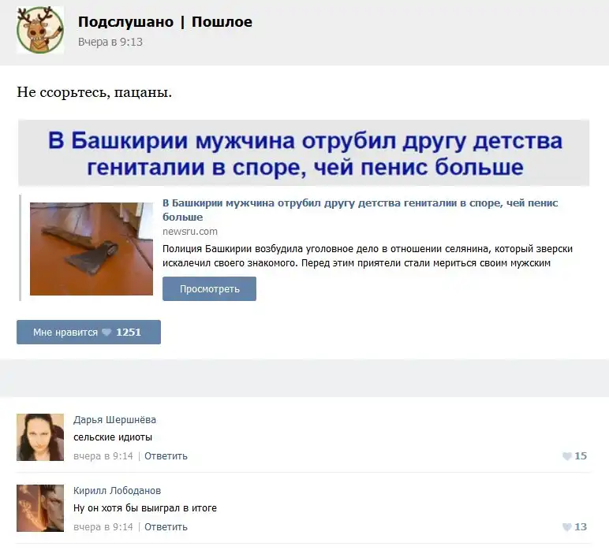Like Дарья Шершнёва's comment with the heart

(567, 456)
